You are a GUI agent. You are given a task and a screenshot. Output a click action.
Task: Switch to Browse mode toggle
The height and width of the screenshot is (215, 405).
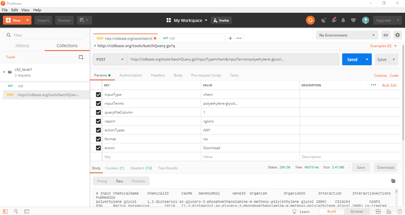357,211
